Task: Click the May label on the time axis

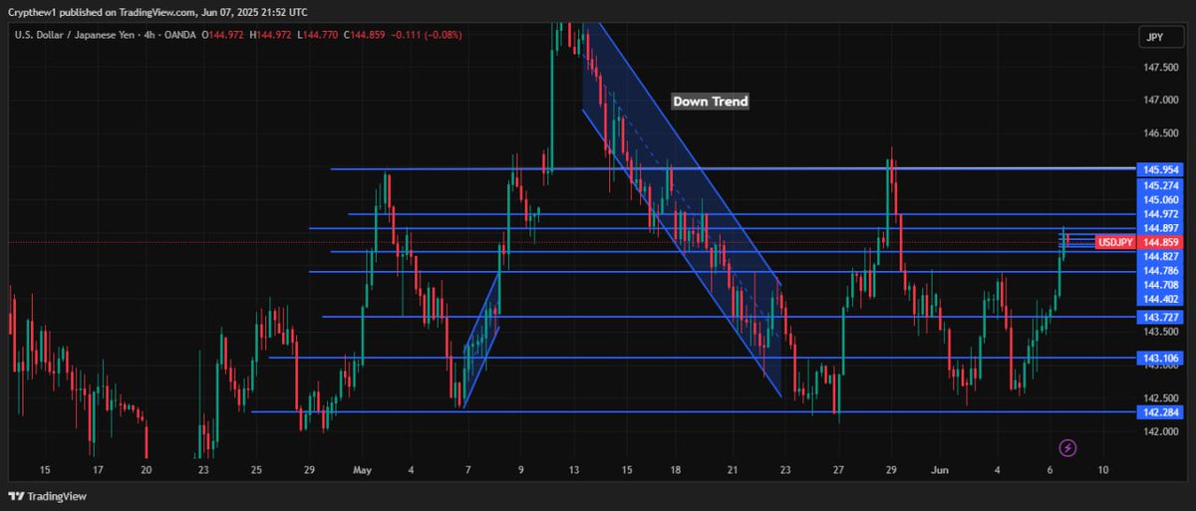Action: (x=361, y=468)
